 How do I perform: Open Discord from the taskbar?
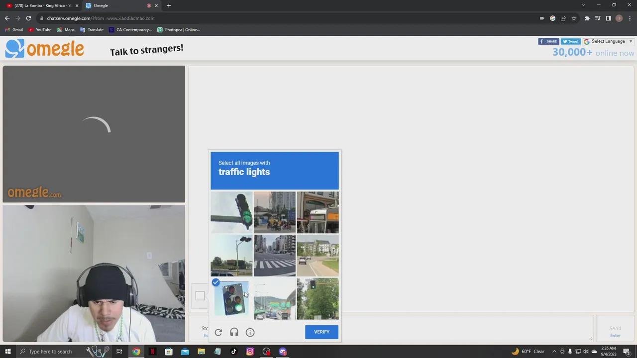(x=283, y=352)
